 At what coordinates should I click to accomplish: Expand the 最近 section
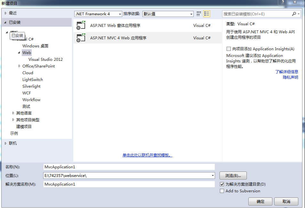[x=6, y=13]
